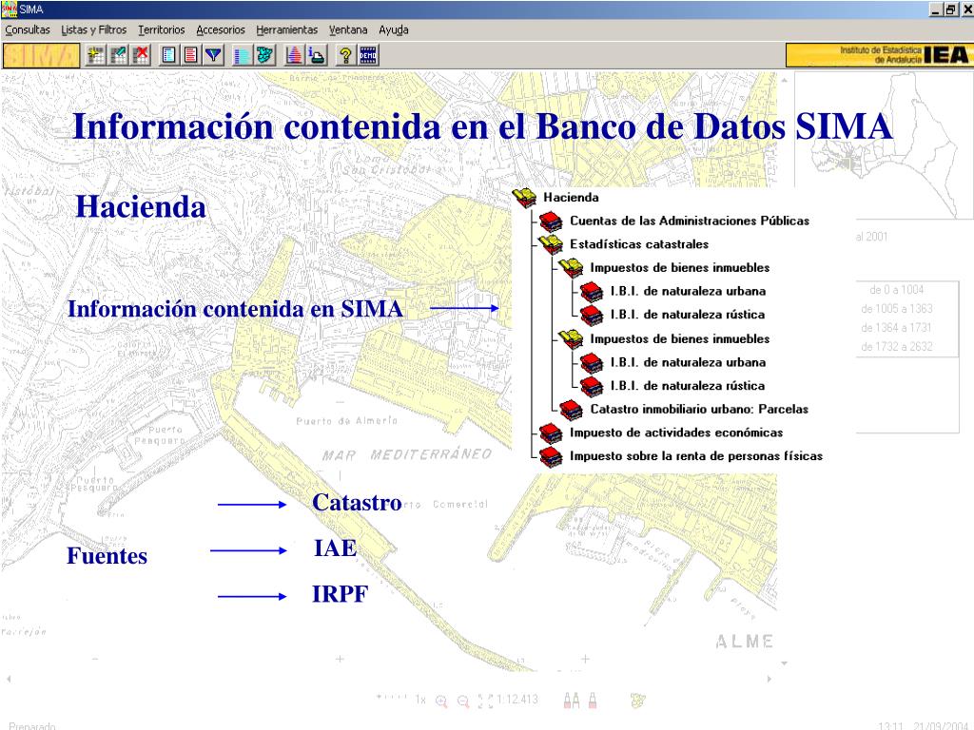Open the population pyramid icon
Viewport: 974px width, 730px height.
tap(295, 55)
